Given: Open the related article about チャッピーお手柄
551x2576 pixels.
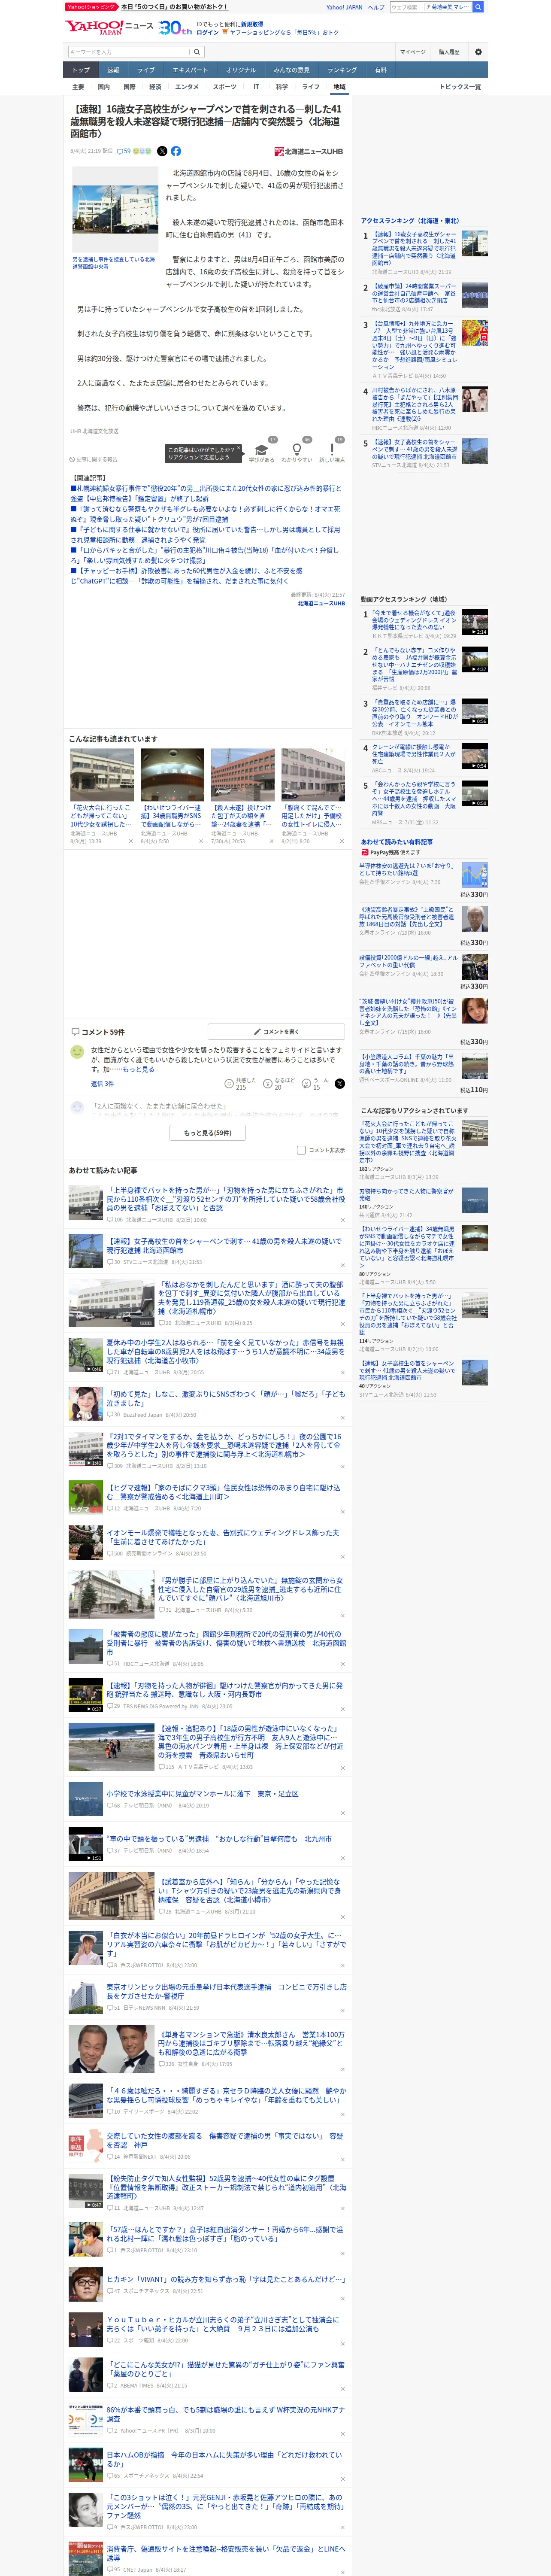Looking at the screenshot, I should coord(187,576).
